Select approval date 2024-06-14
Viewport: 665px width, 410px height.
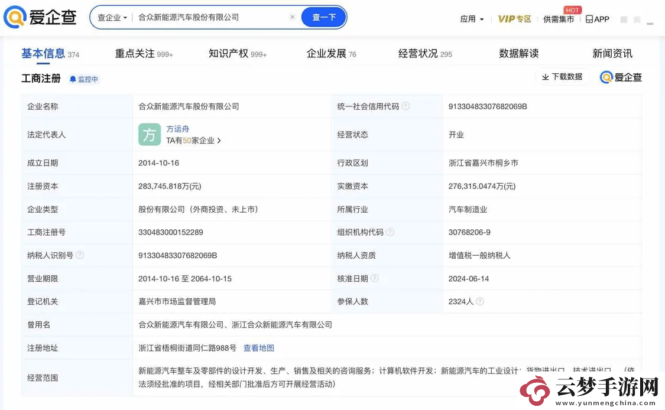pyautogui.click(x=469, y=279)
